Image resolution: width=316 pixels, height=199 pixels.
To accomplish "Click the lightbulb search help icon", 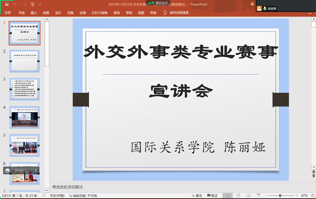I will coord(165,13).
